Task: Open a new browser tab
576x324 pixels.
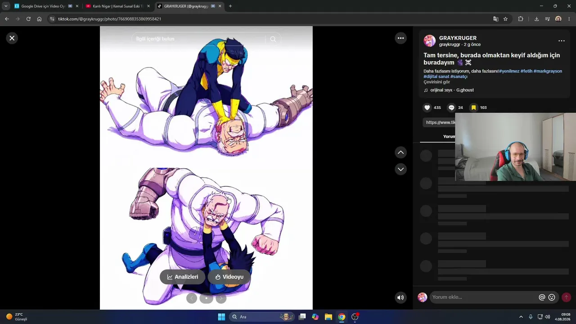Action: [230, 6]
